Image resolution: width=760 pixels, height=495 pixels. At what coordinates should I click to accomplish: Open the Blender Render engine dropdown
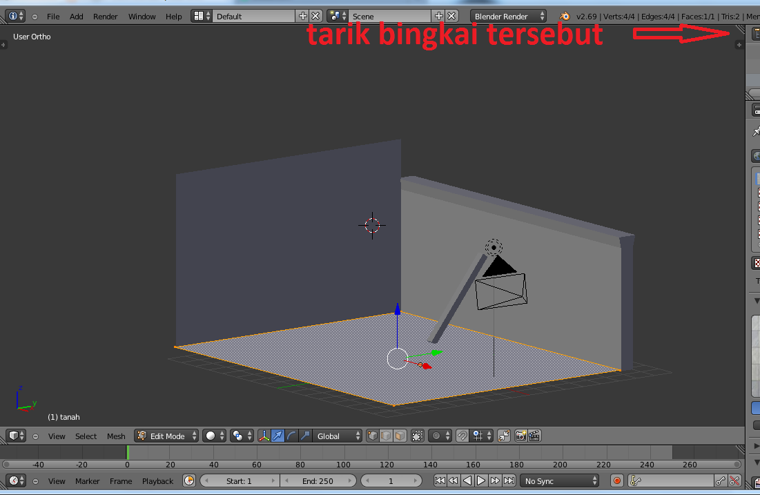coord(509,16)
